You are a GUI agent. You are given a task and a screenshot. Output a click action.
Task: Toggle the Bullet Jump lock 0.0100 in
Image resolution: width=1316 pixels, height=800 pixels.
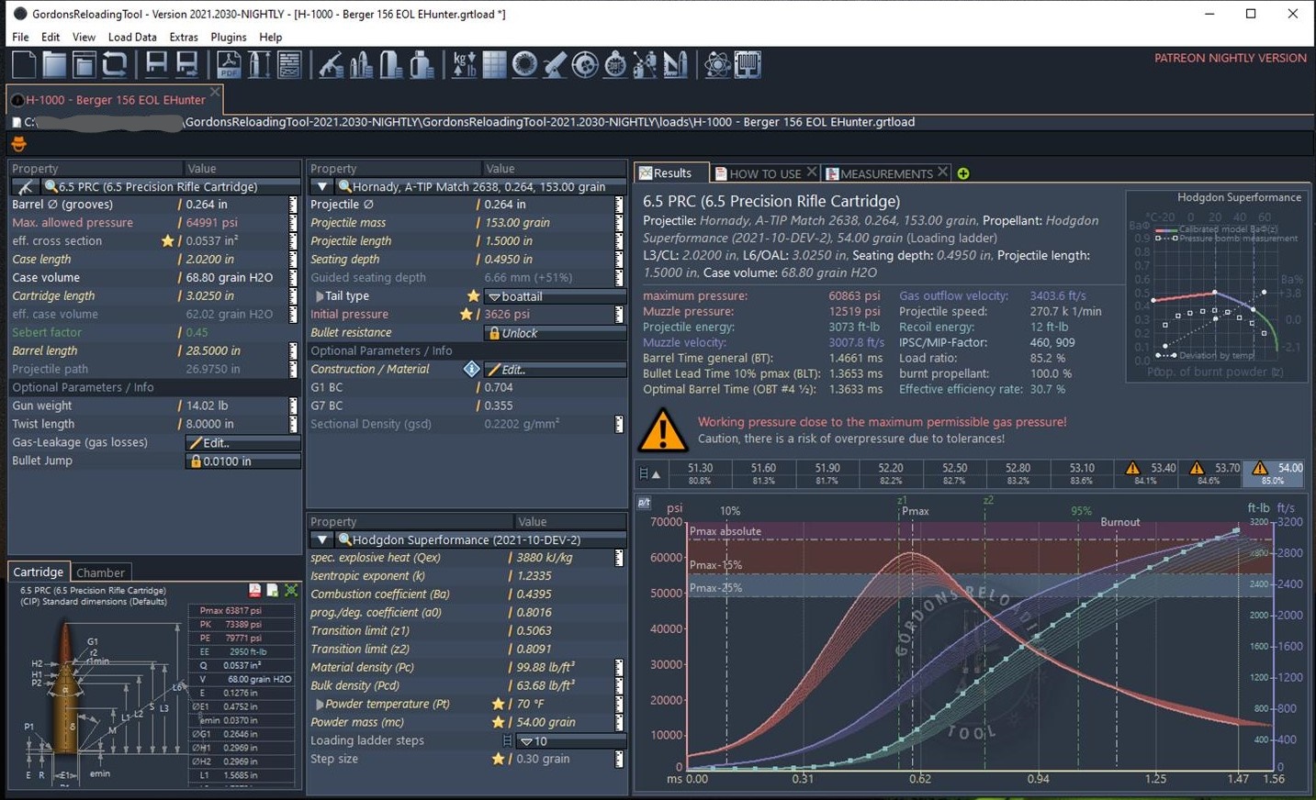(243, 461)
